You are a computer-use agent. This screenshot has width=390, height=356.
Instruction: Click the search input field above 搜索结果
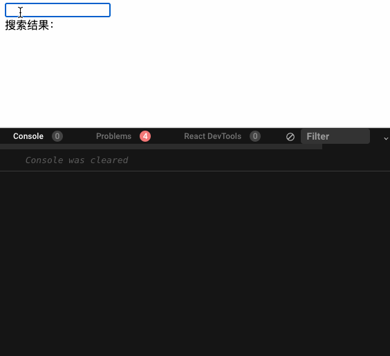tap(57, 10)
